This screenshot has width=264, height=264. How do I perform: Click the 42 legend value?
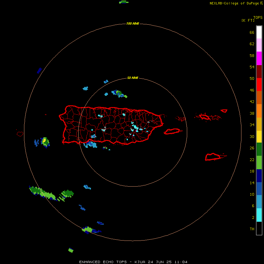252,101
